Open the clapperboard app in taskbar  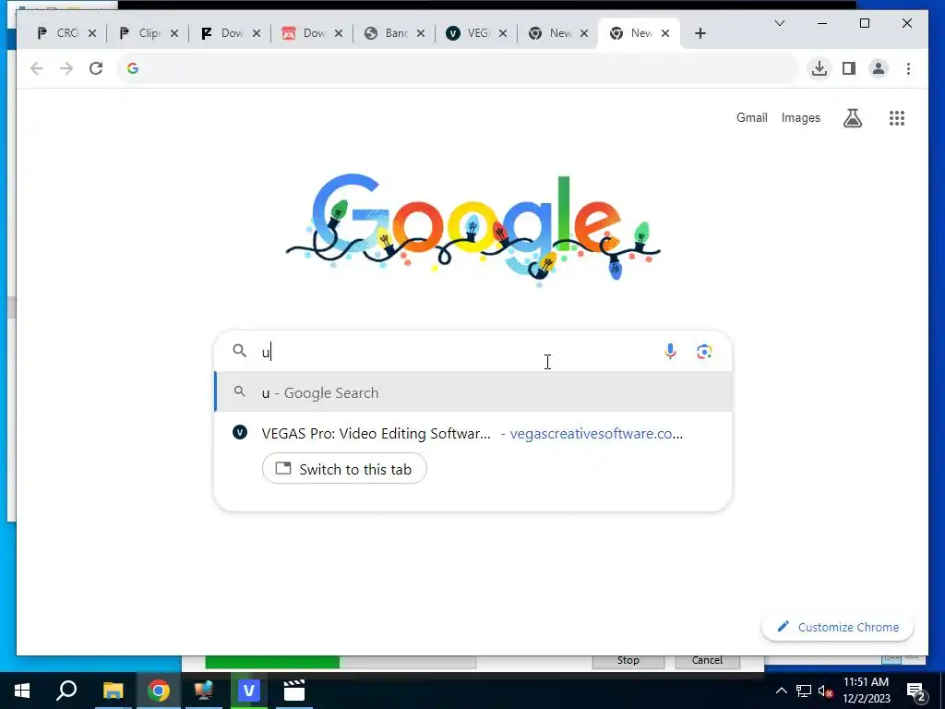click(x=294, y=691)
